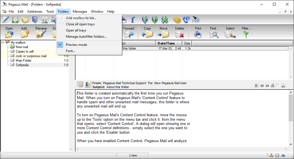The height and width of the screenshot is (159, 294).
Task: Select Main Folder in tree
Action: [23, 61]
